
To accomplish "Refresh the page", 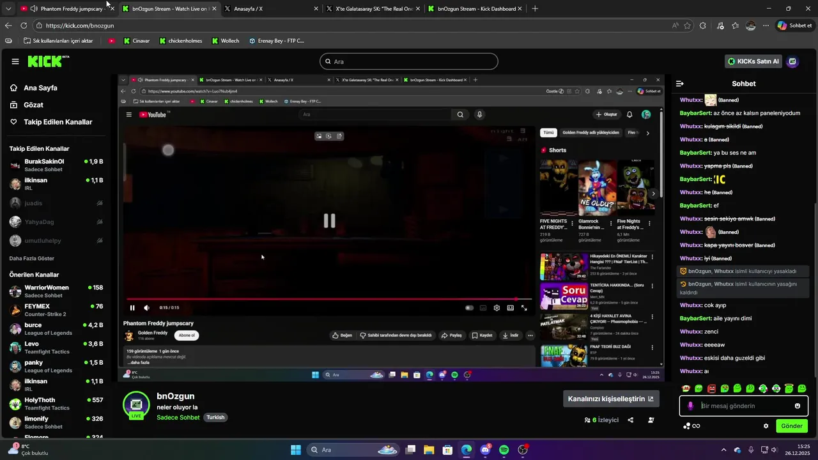I will (24, 26).
